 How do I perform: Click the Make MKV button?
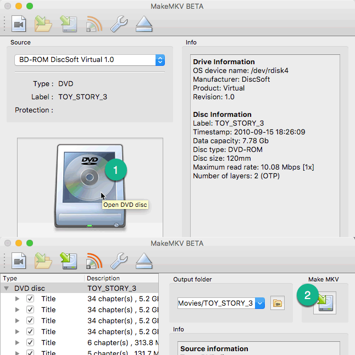[325, 303]
